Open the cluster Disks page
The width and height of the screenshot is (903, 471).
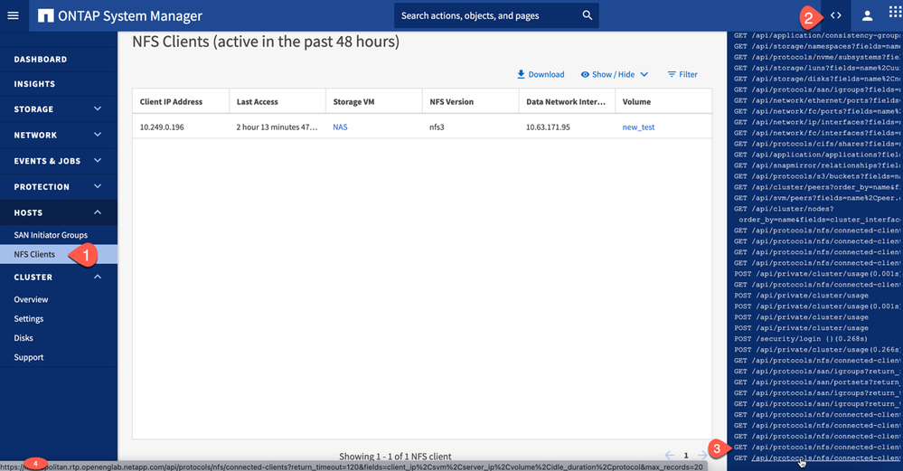coord(24,337)
